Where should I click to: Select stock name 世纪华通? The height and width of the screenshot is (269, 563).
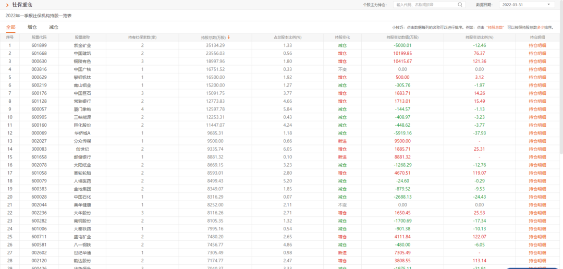click(x=82, y=253)
